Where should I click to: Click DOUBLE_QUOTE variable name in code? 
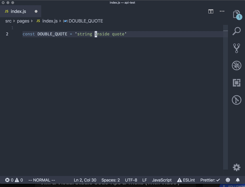(52, 34)
